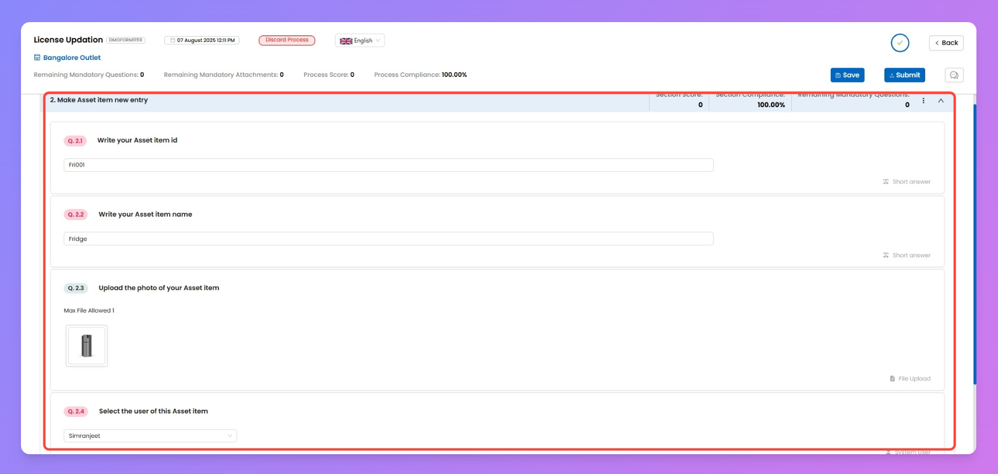This screenshot has width=998, height=474.
Task: Collapse the Make Asset item new entry section
Action: point(940,101)
